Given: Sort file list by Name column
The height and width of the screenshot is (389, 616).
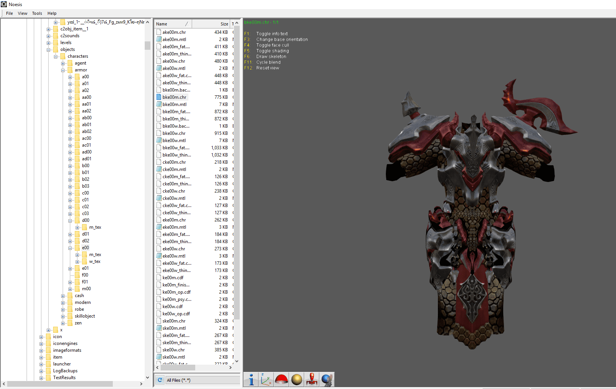Looking at the screenshot, I should point(173,24).
